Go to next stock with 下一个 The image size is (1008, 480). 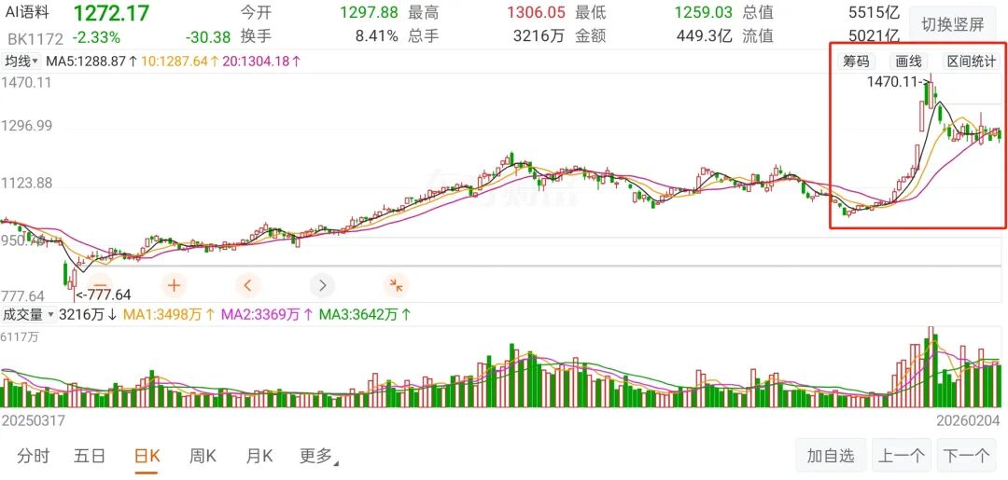click(966, 456)
